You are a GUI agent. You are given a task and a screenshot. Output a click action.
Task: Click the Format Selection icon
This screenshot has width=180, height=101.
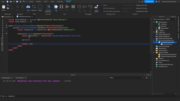pos(48,7)
